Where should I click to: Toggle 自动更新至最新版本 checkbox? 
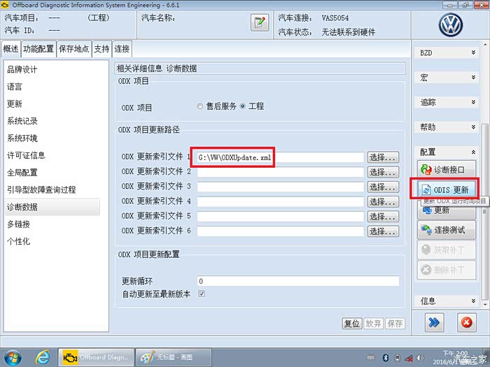202,294
